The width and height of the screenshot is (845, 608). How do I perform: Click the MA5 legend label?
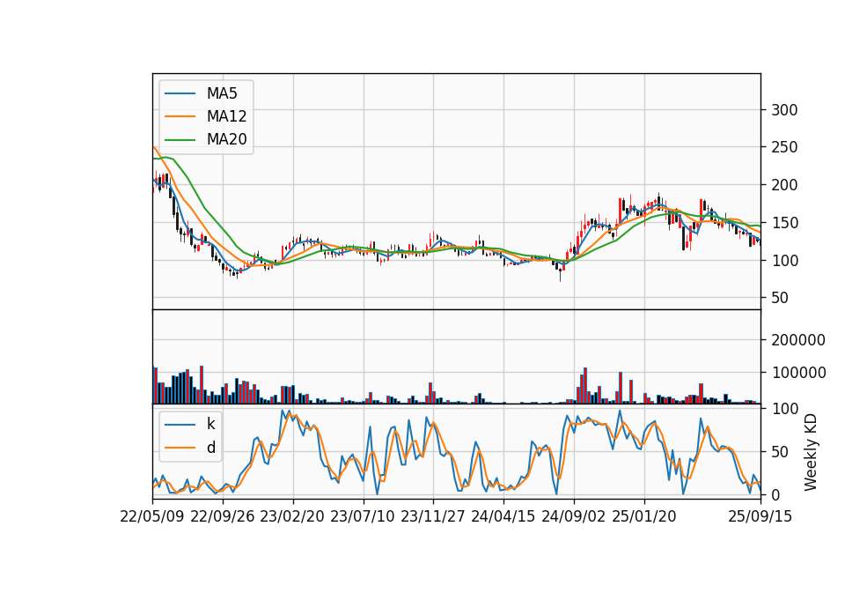[222, 93]
